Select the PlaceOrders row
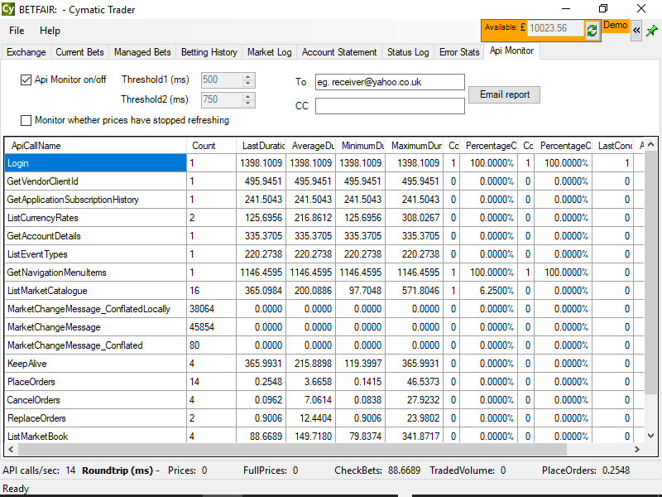 324,382
